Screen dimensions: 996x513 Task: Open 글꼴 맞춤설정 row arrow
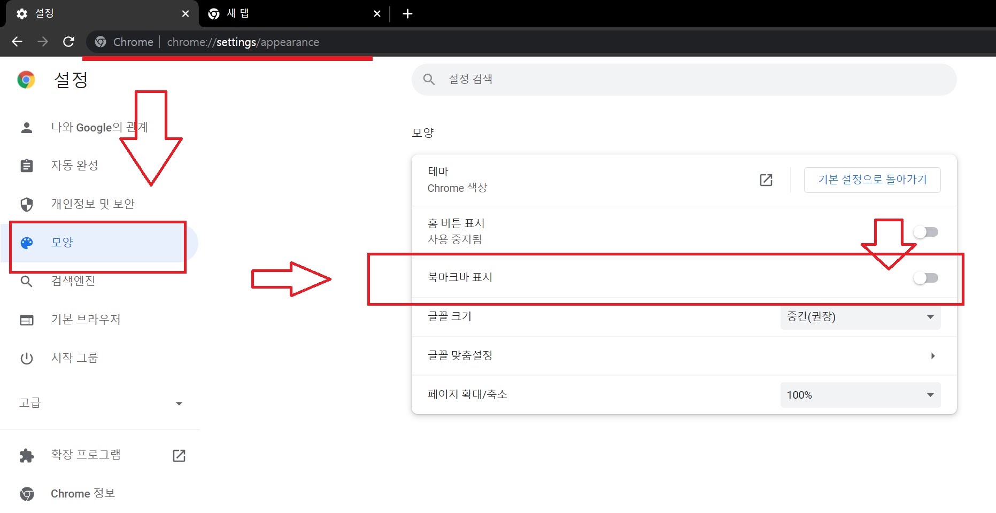(x=932, y=356)
